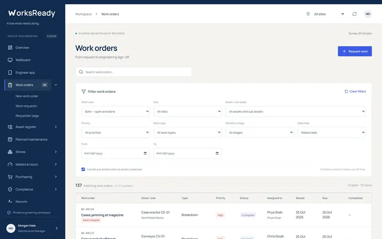The width and height of the screenshot is (382, 239).
Task: Click the Private engineering workspace shield icon
Action: point(9,212)
